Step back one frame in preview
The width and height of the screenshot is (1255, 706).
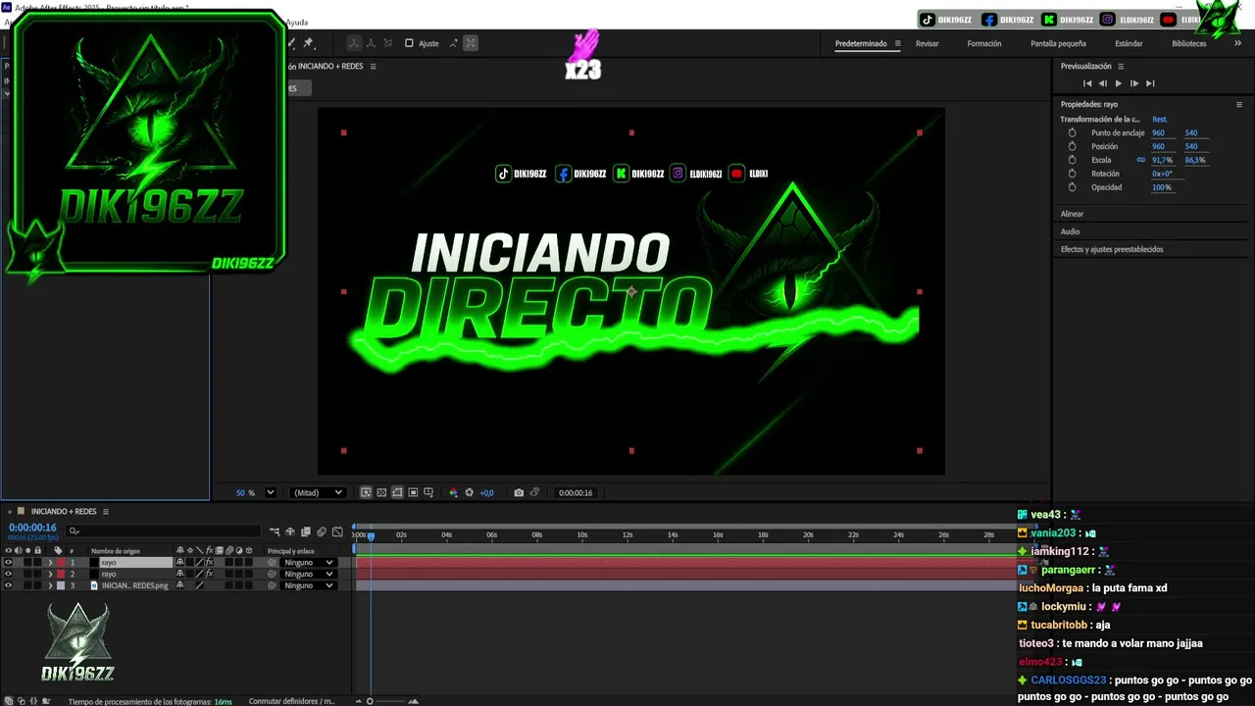tap(1103, 83)
